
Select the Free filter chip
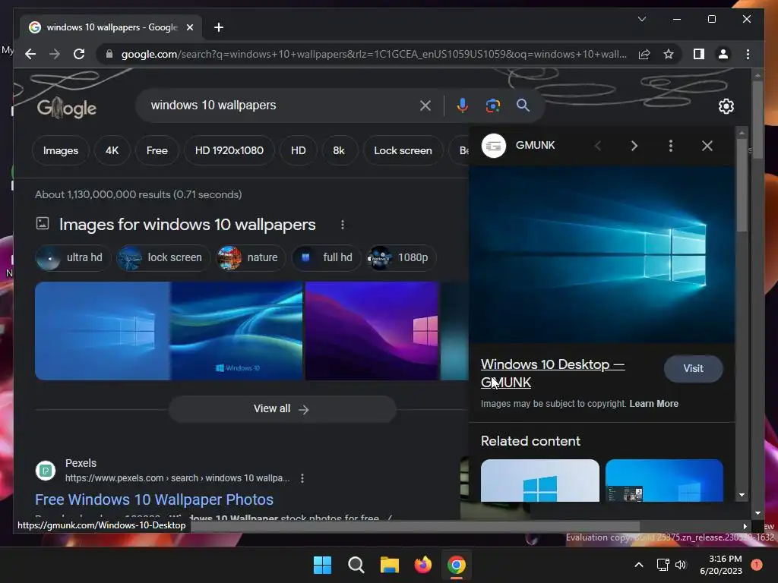[x=157, y=150]
